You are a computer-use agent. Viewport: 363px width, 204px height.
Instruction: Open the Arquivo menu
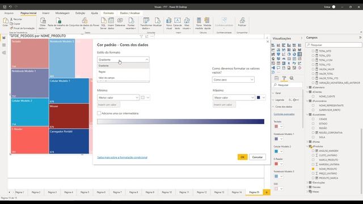click(x=9, y=13)
